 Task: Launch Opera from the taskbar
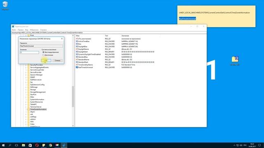(37, 145)
